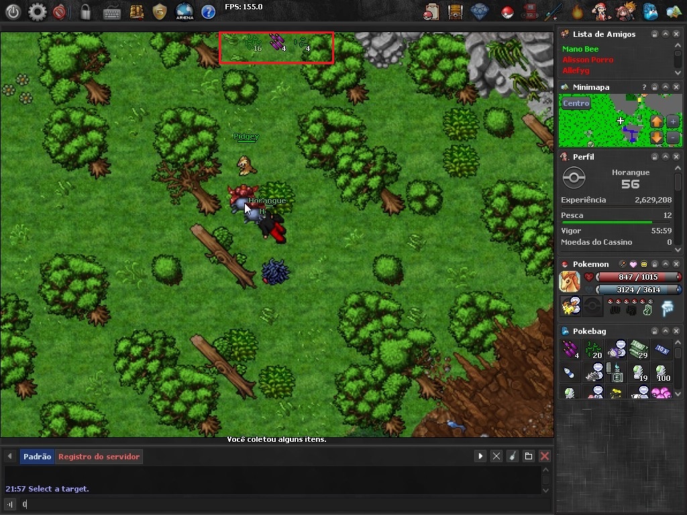Open the keyboard hotkeys icon
The width and height of the screenshot is (687, 515).
112,11
